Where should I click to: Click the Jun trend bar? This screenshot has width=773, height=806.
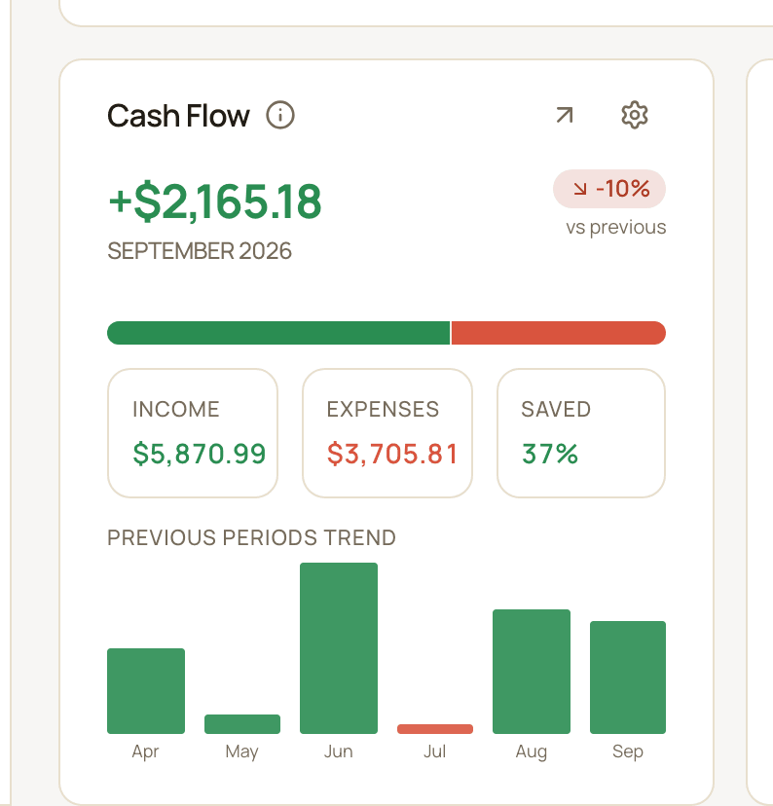coord(339,648)
